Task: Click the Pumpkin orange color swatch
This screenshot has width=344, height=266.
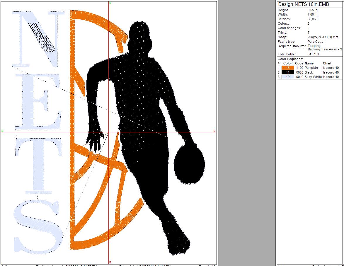Action: point(288,68)
